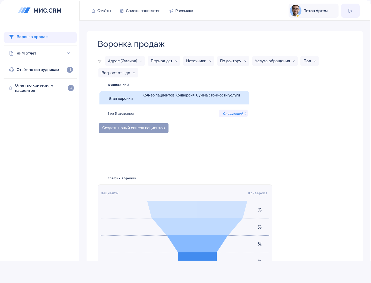Click the person icon for Отчёт по критериям пациентов

11,88
